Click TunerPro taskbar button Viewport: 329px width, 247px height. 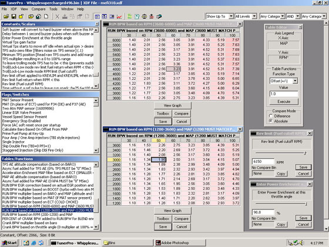pyautogui.click(x=76, y=243)
